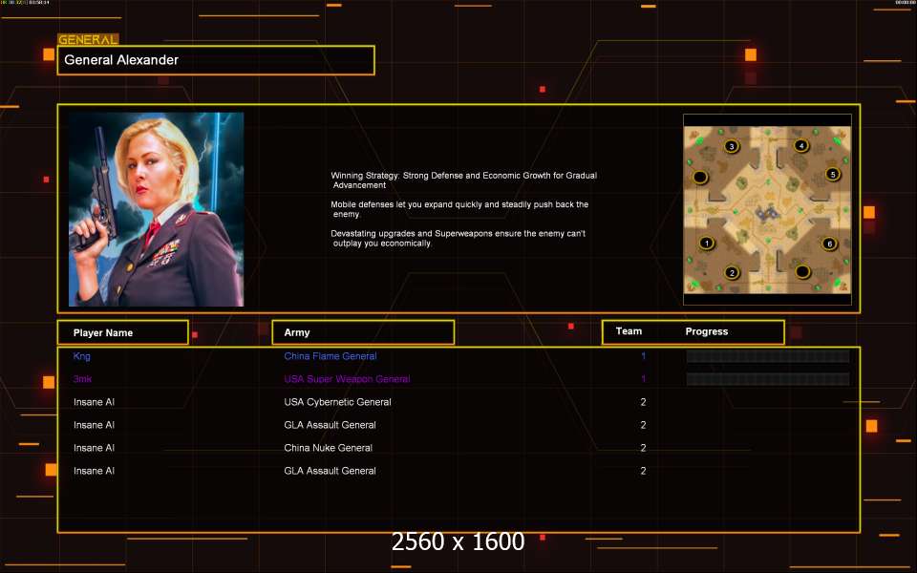Click the desert map preview thumbnail
This screenshot has width=917, height=573.
point(767,209)
